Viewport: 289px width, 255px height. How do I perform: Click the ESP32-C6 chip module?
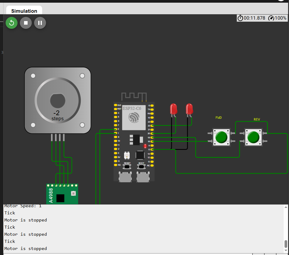tap(134, 118)
